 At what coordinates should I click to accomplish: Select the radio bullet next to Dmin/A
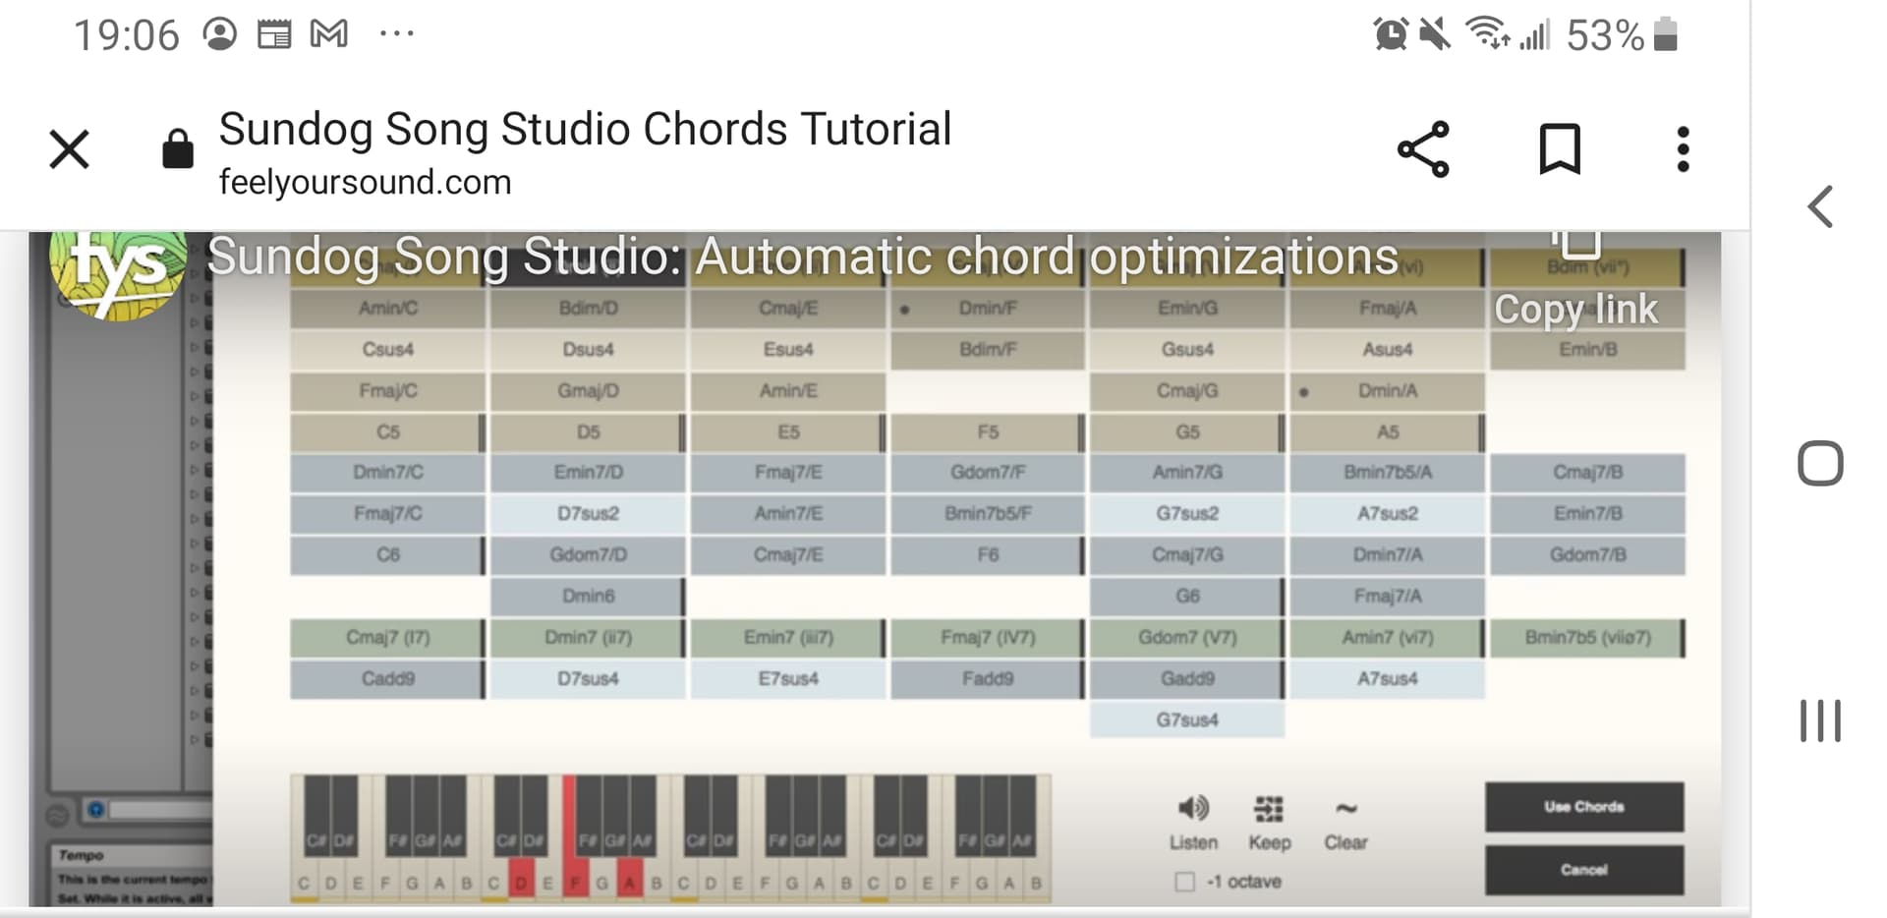(x=1303, y=390)
